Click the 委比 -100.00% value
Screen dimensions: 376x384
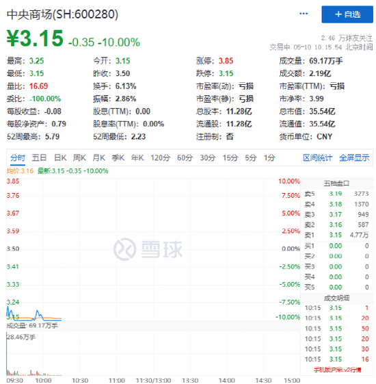click(x=45, y=99)
